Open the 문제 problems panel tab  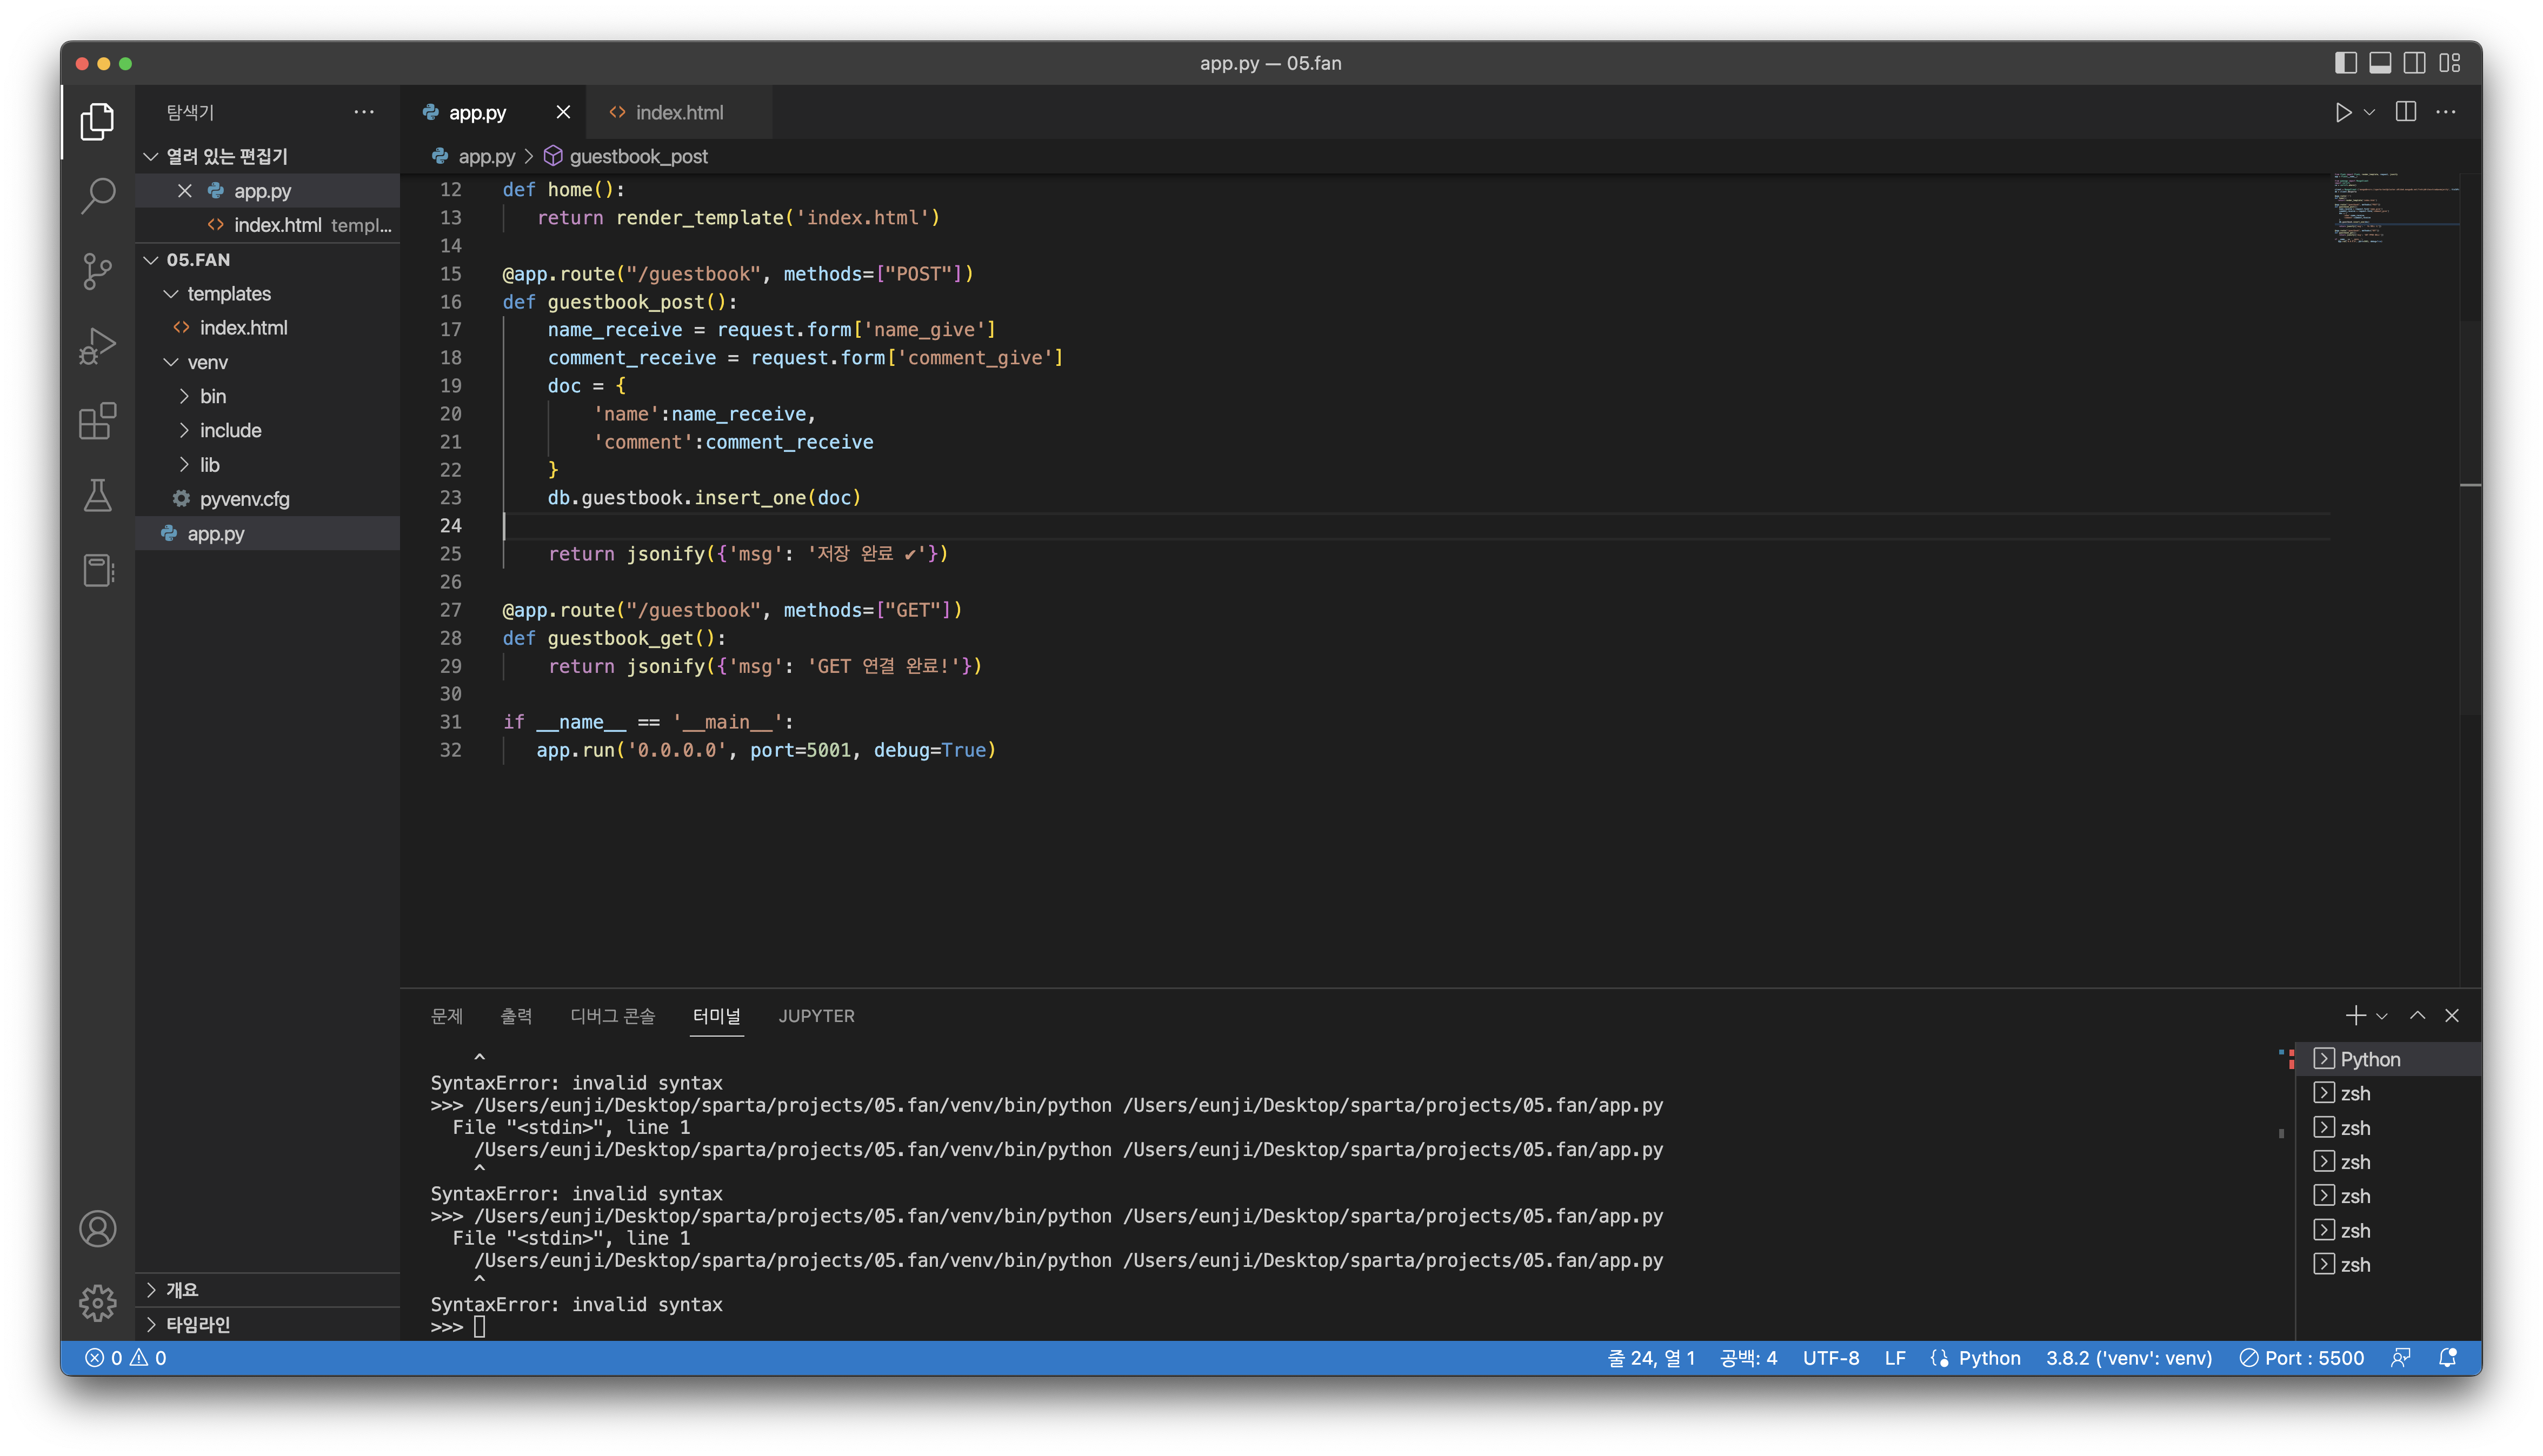coord(447,1016)
